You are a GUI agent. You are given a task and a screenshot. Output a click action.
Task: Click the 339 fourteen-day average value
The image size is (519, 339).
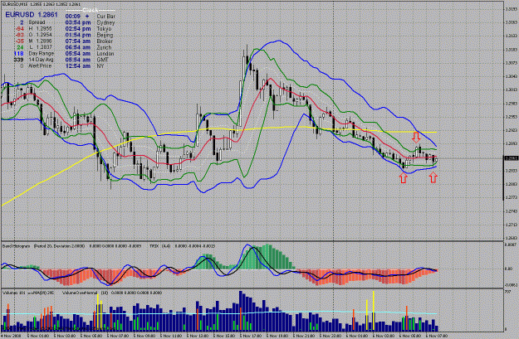pos(19,60)
